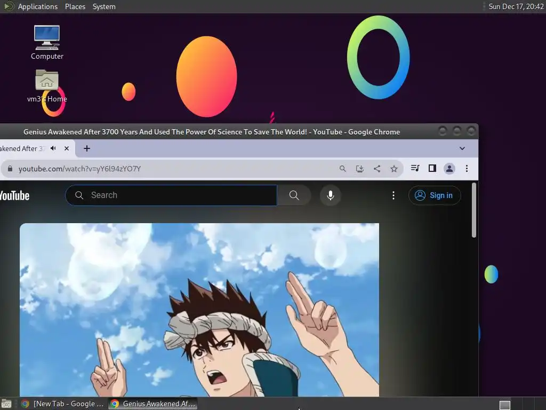Viewport: 546px width, 410px height.
Task: Open the Applications menu
Action: [x=38, y=6]
